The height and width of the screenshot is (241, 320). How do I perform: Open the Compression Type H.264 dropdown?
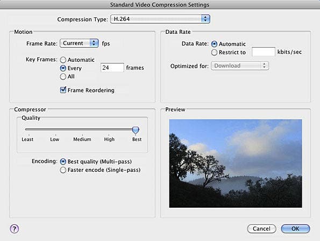[x=160, y=19]
